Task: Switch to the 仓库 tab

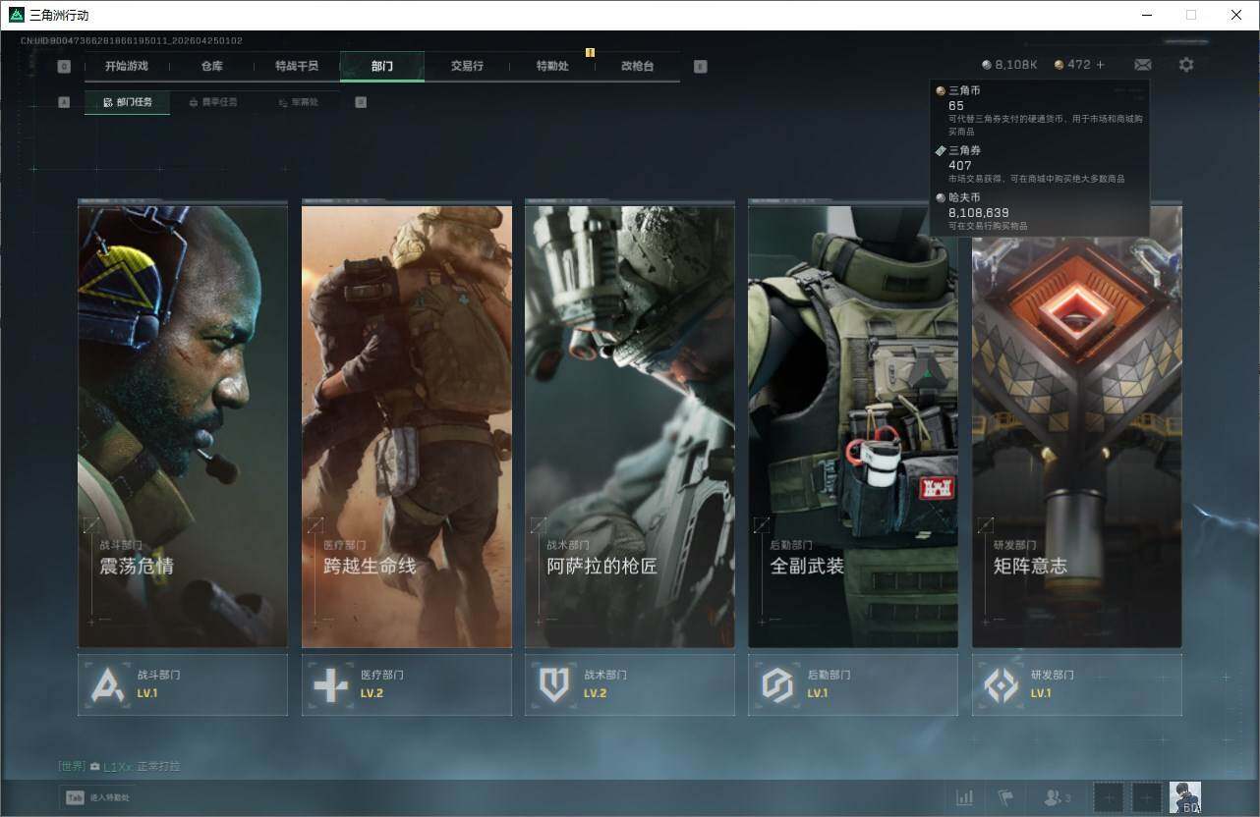Action: click(211, 66)
